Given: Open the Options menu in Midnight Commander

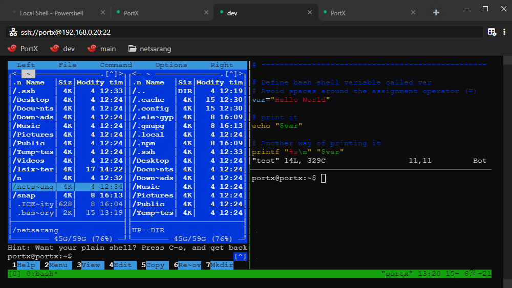Looking at the screenshot, I should tap(171, 65).
